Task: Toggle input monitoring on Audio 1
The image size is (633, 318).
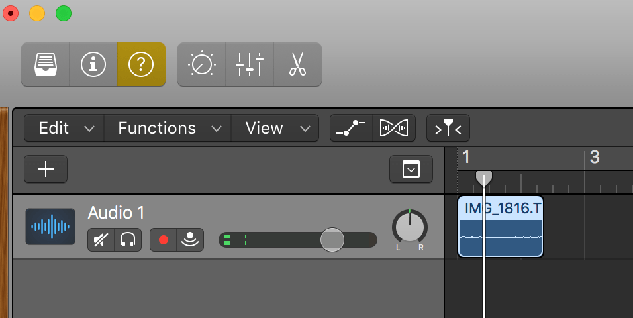Action: pyautogui.click(x=190, y=240)
